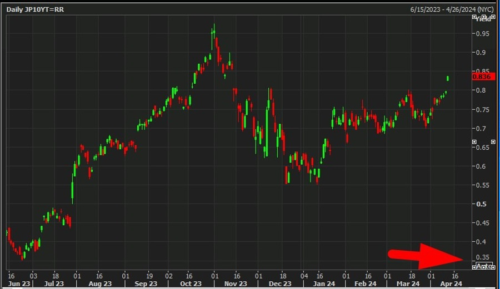500x289 pixels.
Task: Click the Daily JP10YT=RR chart title
Action: pyautogui.click(x=35, y=9)
